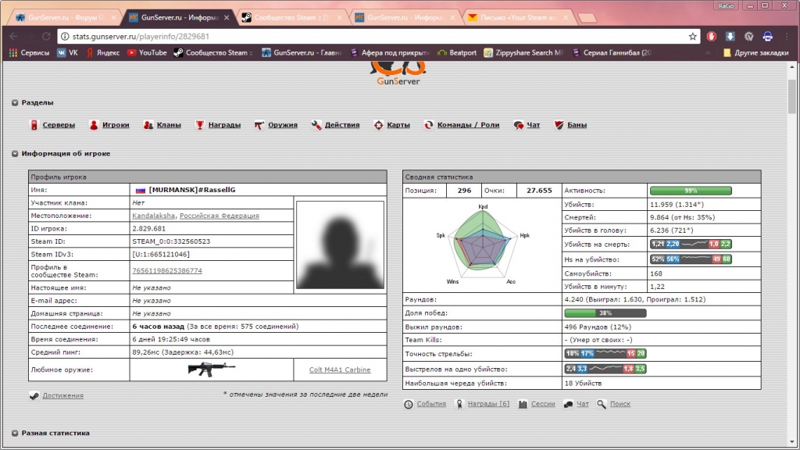Bookmark page with the star icon
This screenshot has height=450, width=800.
692,36
